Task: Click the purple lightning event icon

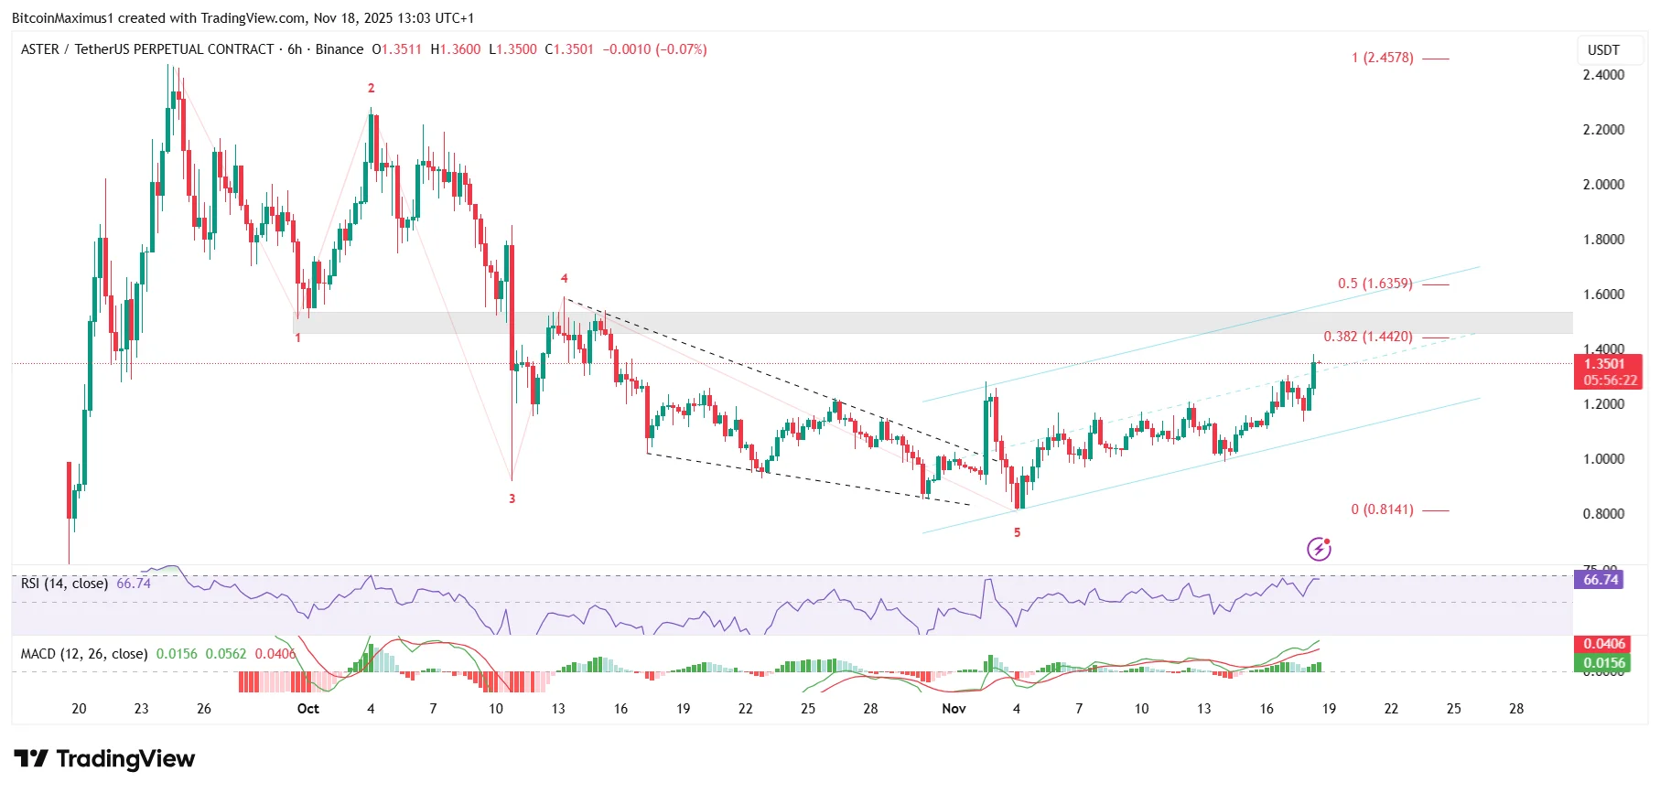Action: [x=1319, y=549]
